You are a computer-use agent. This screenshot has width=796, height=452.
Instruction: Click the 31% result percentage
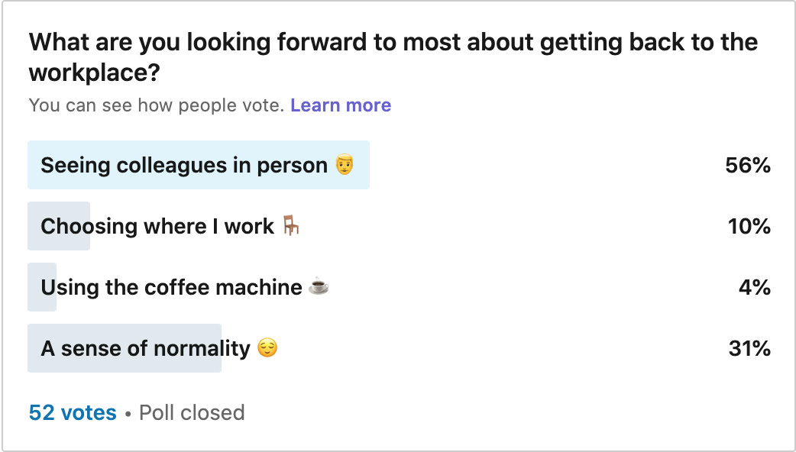[750, 348]
